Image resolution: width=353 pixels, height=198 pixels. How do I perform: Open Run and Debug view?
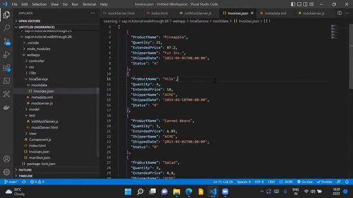[7, 54]
